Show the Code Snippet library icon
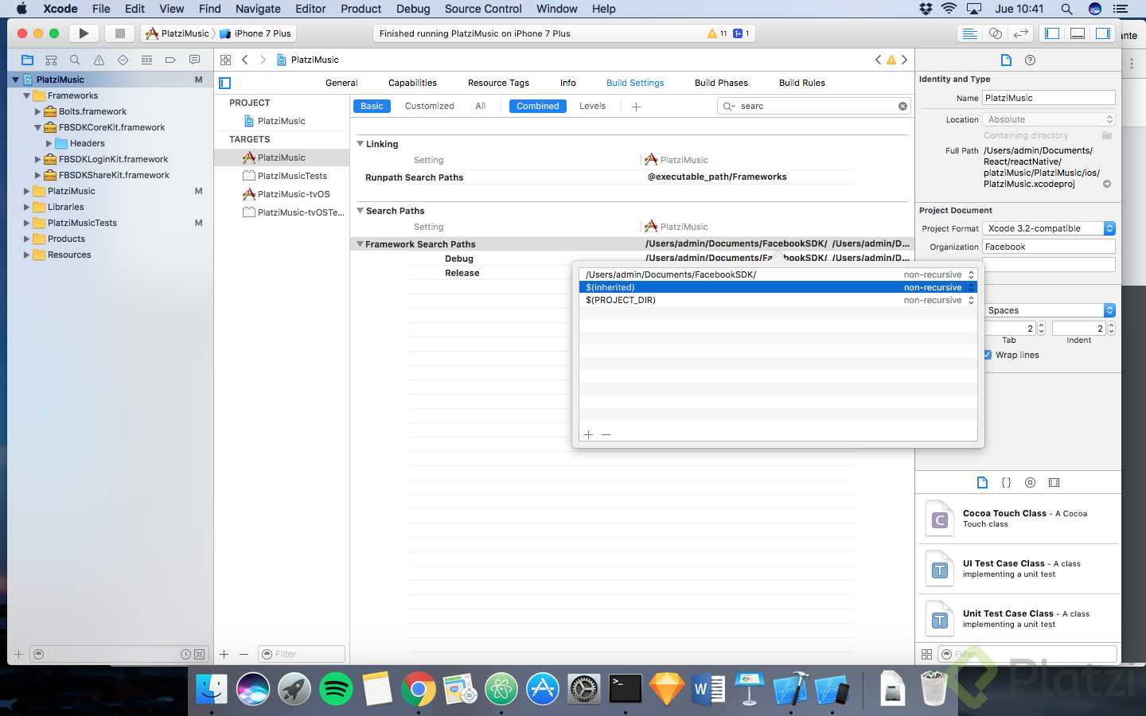 click(1006, 482)
